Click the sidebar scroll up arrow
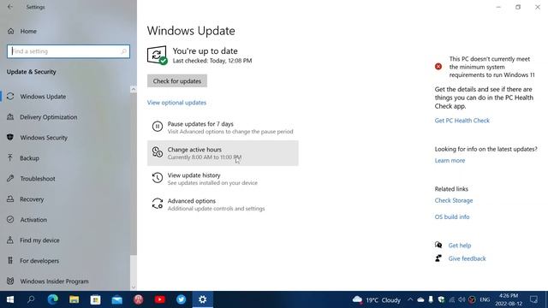 (x=134, y=90)
